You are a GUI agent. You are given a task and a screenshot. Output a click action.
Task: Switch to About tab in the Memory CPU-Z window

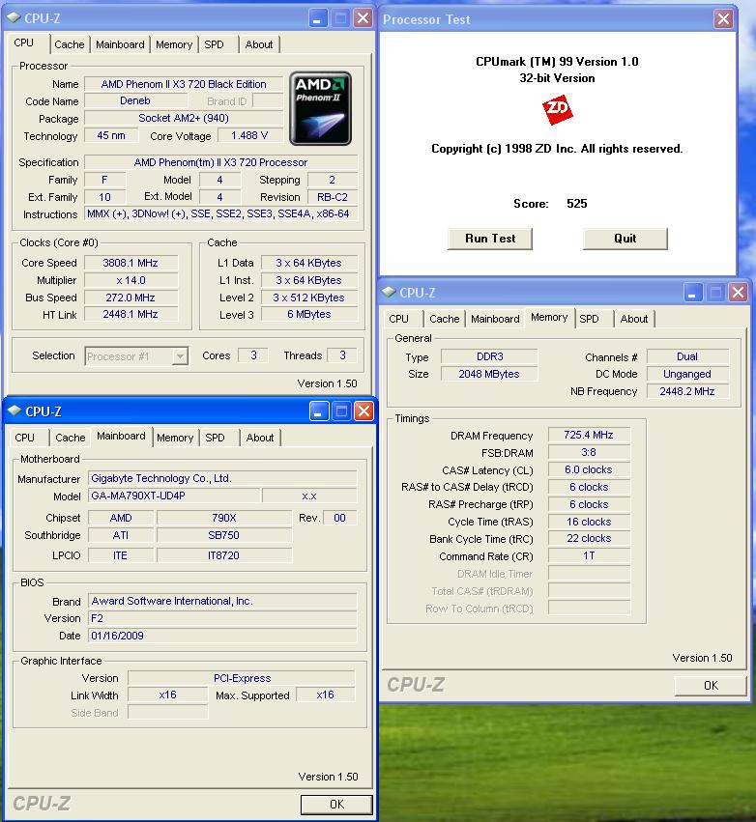(x=634, y=319)
